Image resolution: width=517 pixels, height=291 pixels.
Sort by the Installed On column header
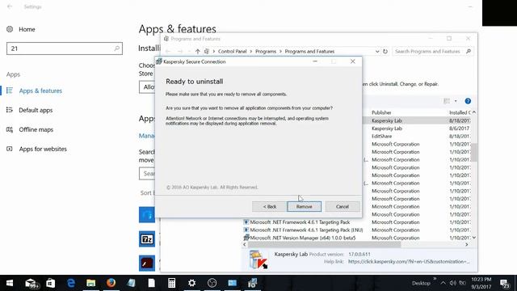(x=460, y=113)
